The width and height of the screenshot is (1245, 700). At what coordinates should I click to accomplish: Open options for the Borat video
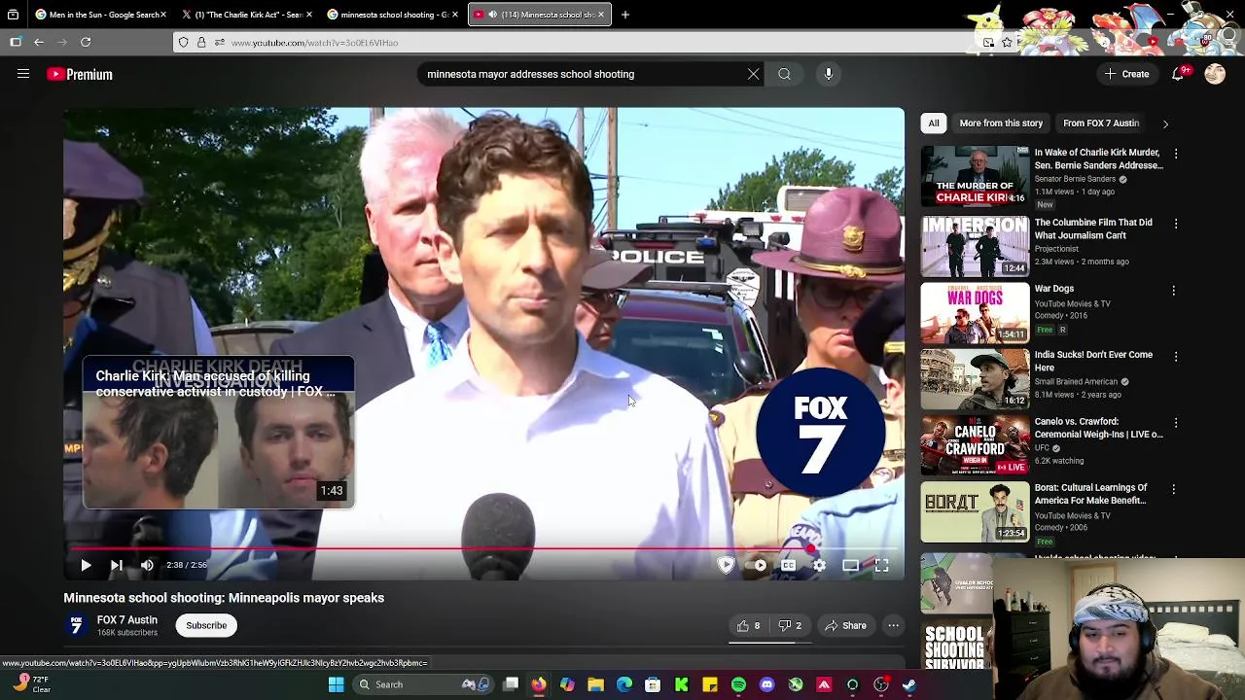tap(1175, 489)
